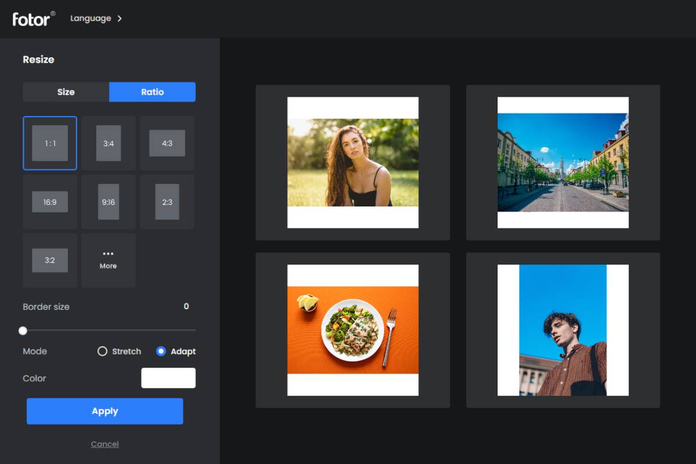Select the food plate photo thumbnail
Image resolution: width=696 pixels, height=464 pixels.
353,330
